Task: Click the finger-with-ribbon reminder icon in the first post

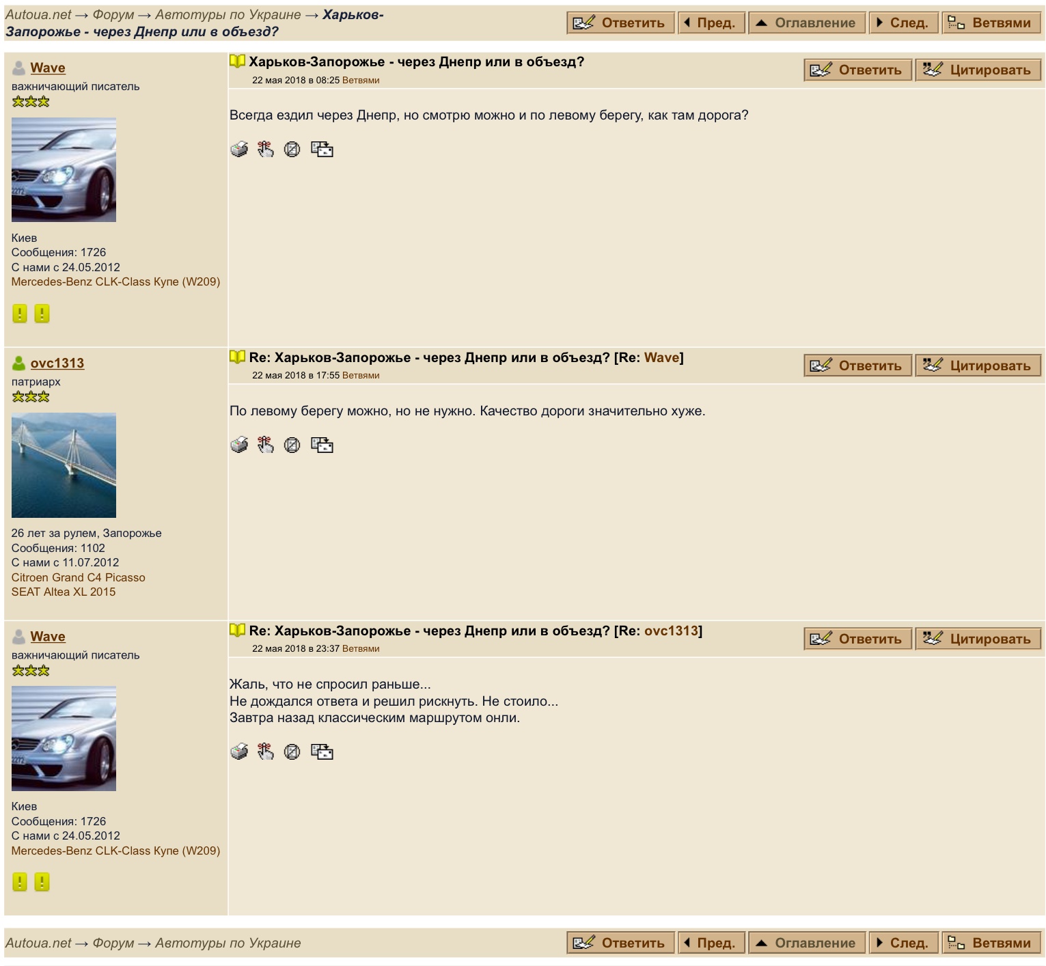Action: tap(265, 149)
